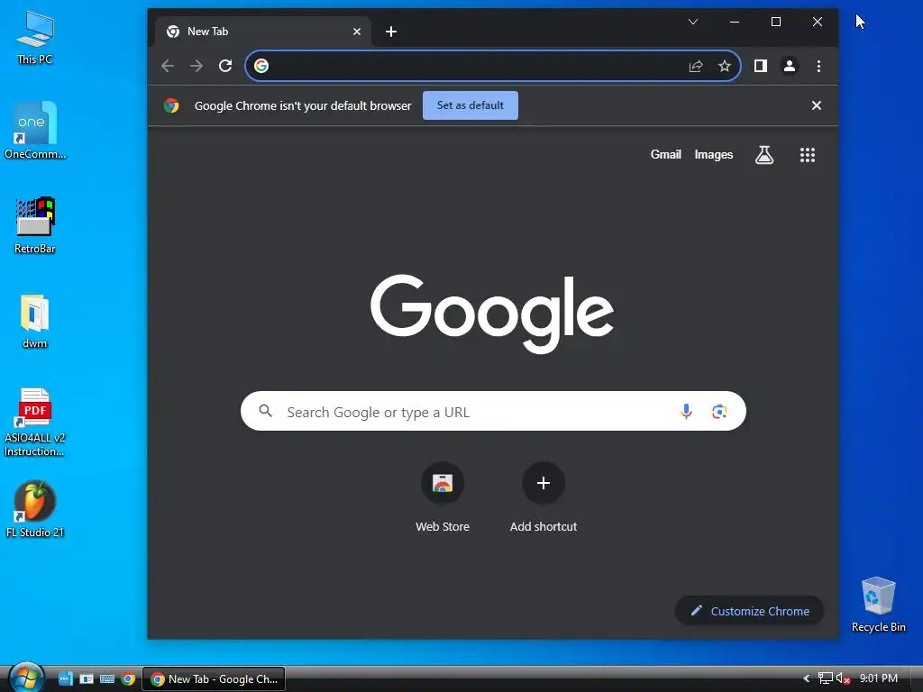This screenshot has height=692, width=923.
Task: Select the RetroBar desktop icon
Action: [x=35, y=226]
